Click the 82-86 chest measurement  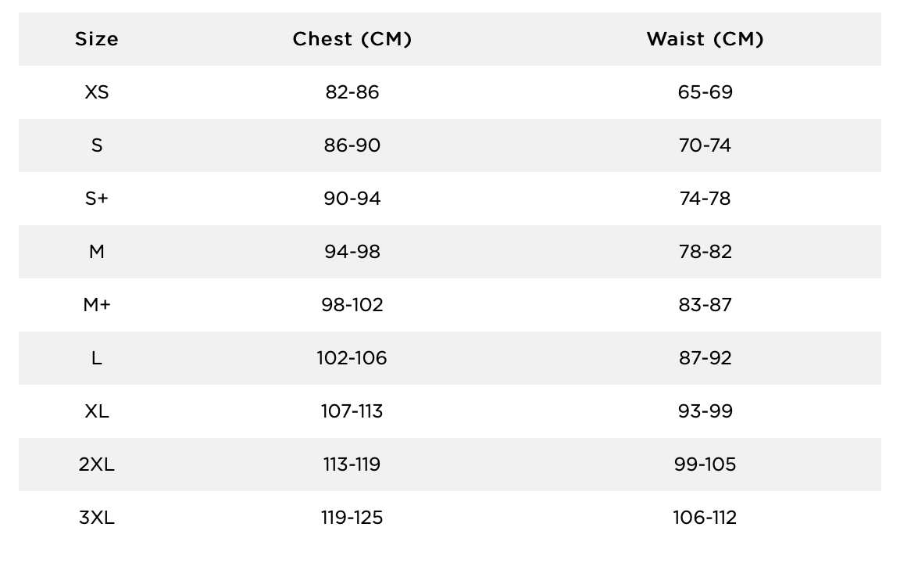point(352,92)
